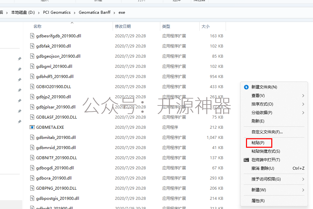Click the gdbgeojson_201900.dll file icon
This screenshot has height=209, width=313.
32,56
